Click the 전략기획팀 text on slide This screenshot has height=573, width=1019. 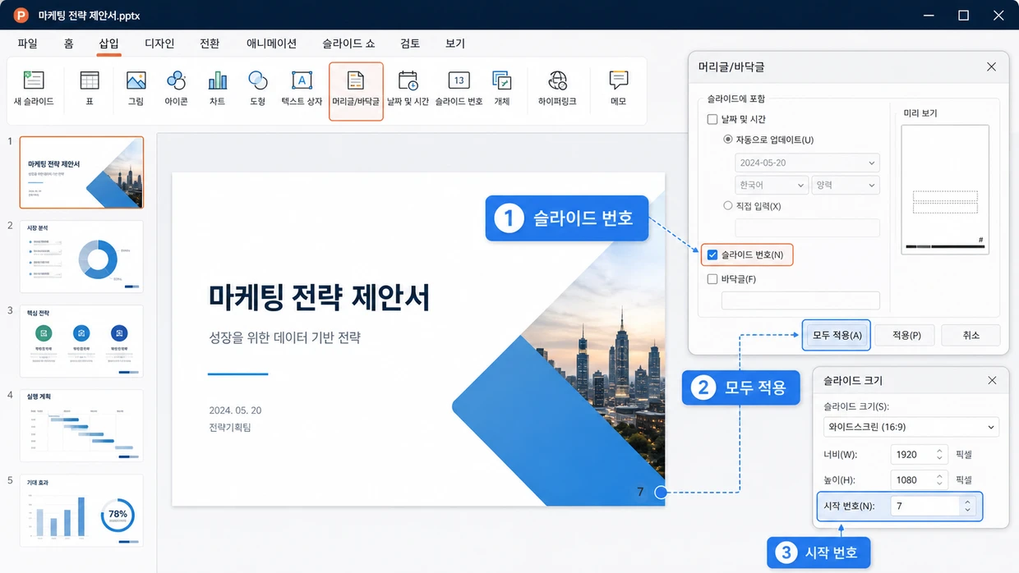click(230, 428)
